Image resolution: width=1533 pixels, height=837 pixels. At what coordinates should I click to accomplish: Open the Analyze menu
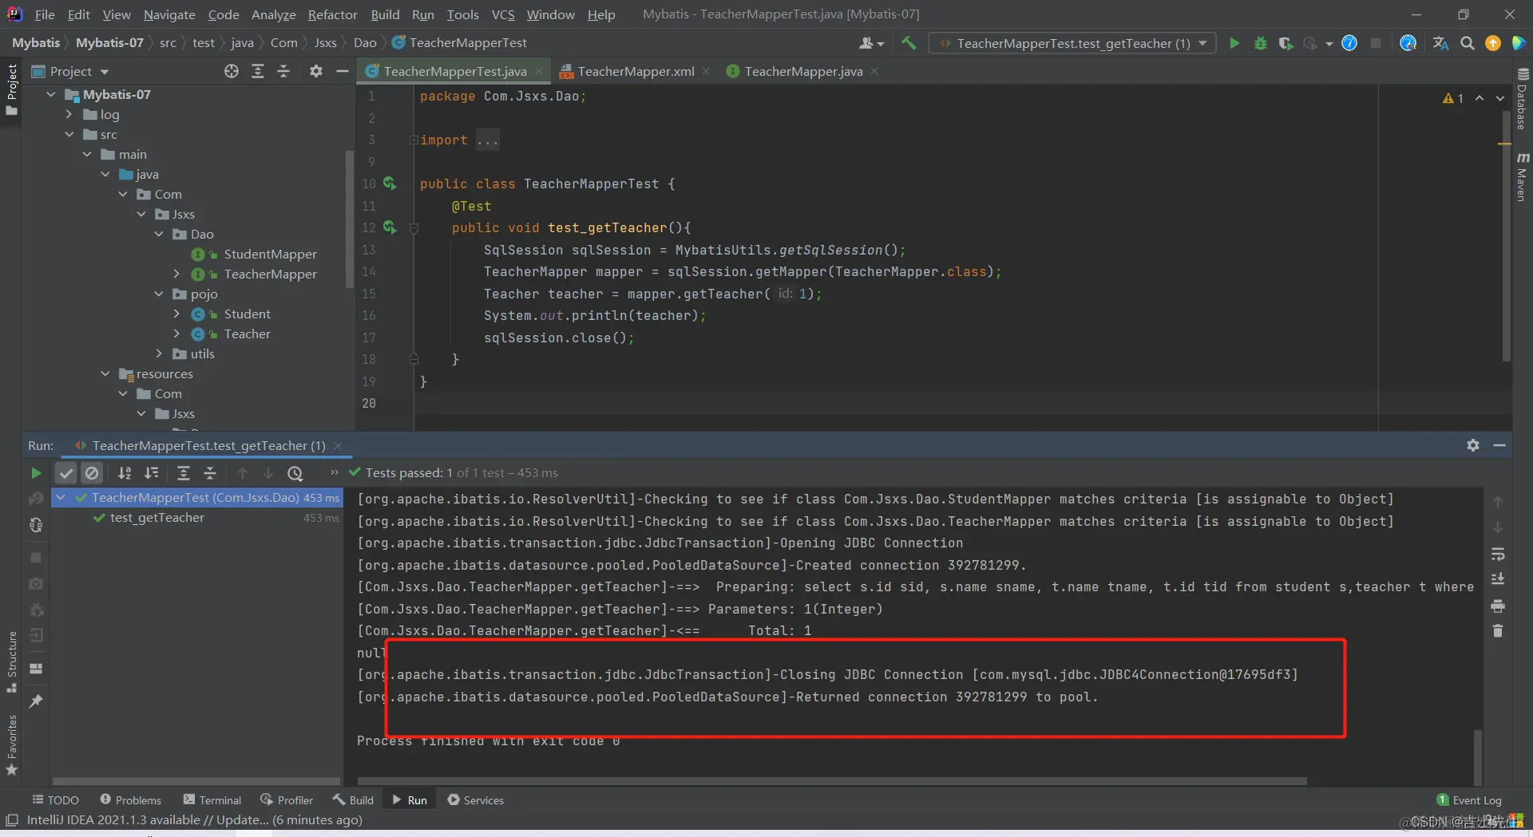273,14
